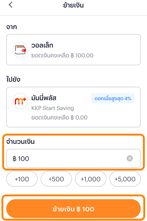The image size is (147, 221).
Task: Clear the amount with the X icon
Action: (130, 158)
